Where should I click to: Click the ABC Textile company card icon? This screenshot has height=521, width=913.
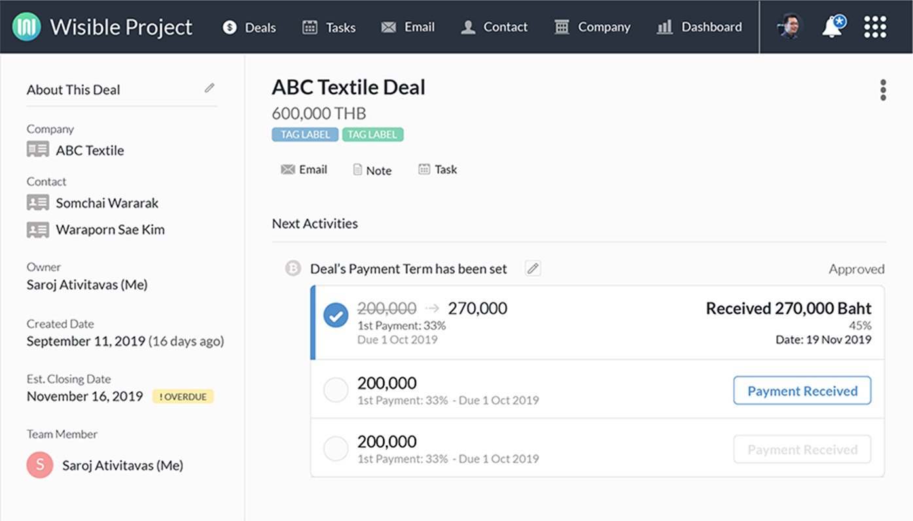tap(38, 150)
